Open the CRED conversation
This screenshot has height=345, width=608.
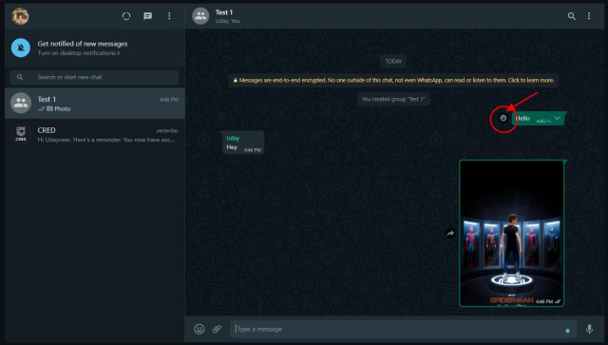(95, 134)
